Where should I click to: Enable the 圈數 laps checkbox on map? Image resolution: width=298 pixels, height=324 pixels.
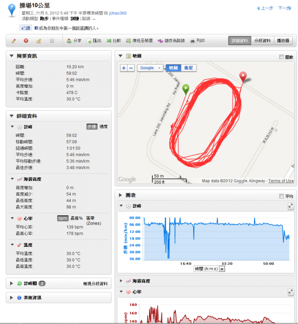(x=281, y=57)
